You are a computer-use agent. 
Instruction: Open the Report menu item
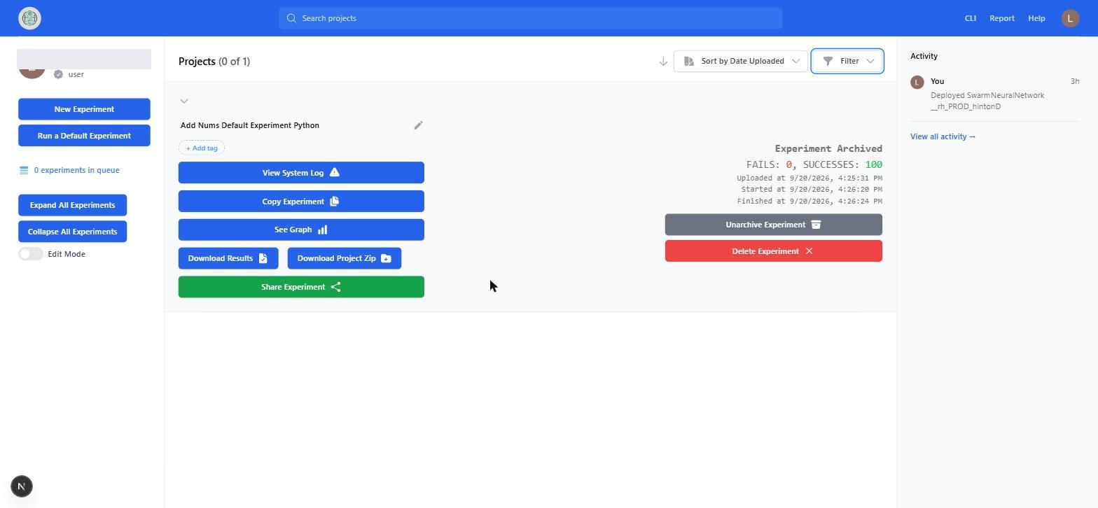tap(1001, 18)
